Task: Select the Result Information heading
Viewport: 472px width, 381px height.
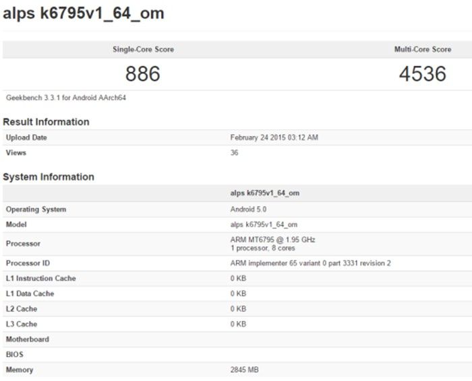Action: (x=46, y=122)
